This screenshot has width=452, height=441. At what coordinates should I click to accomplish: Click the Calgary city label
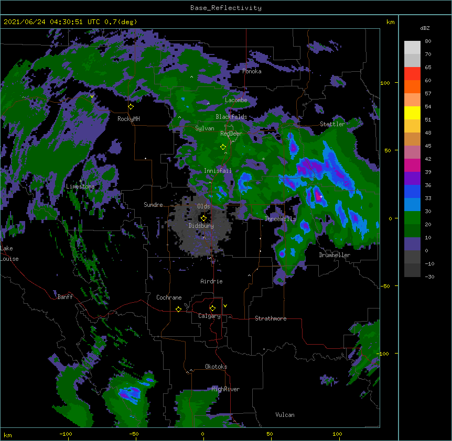point(210,316)
